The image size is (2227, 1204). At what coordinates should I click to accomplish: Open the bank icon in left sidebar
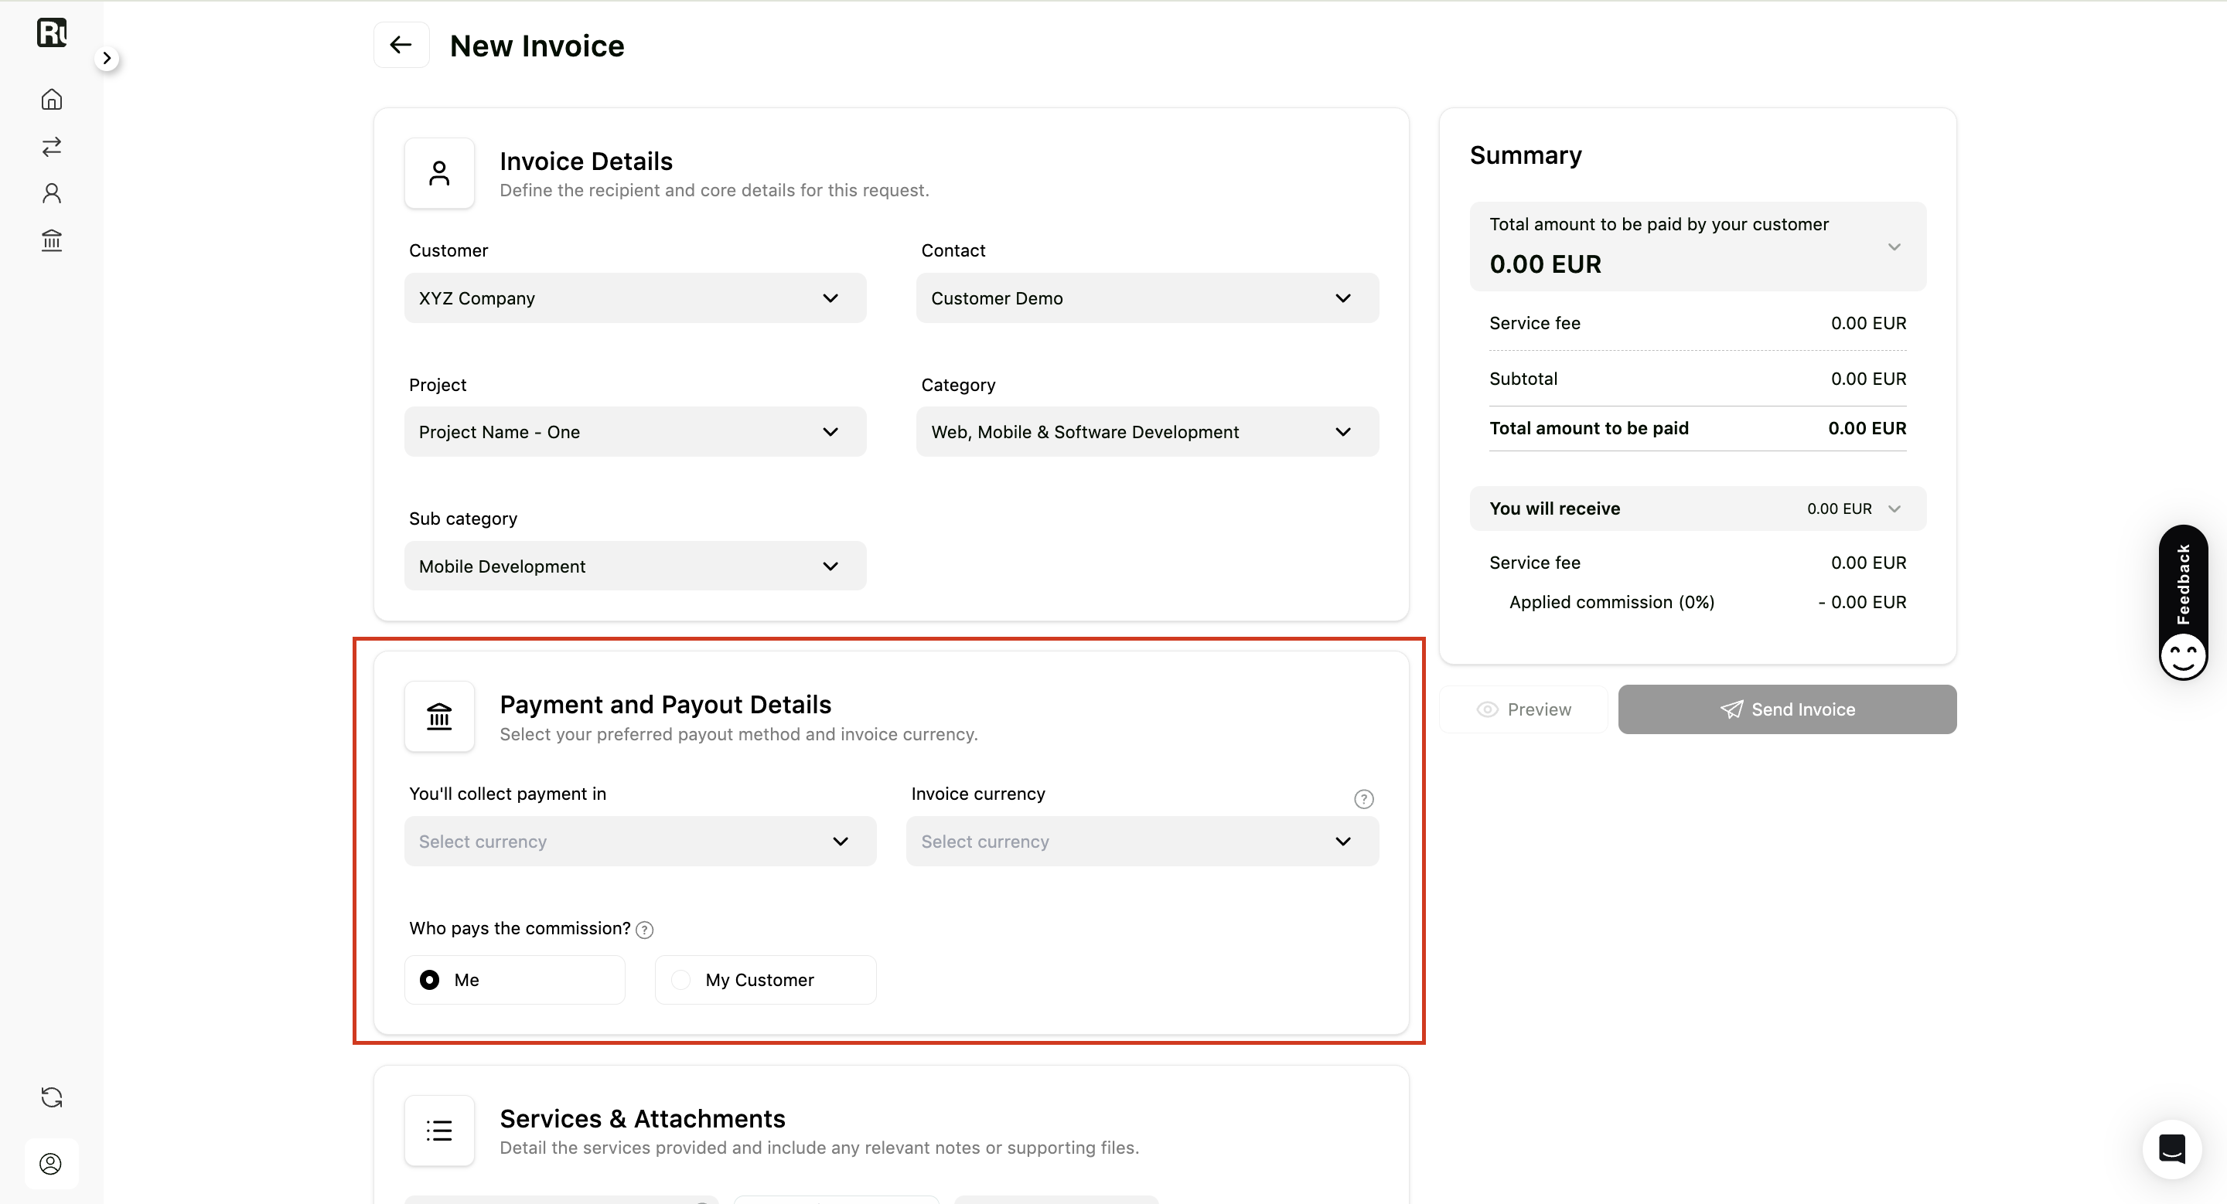coord(52,240)
